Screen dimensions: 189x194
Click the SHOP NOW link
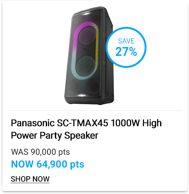[30, 179]
